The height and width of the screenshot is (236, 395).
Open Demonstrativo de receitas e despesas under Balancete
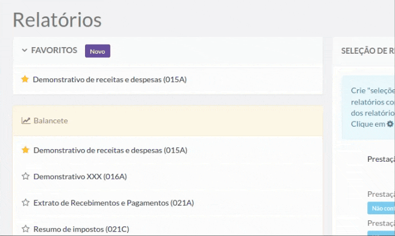click(110, 150)
